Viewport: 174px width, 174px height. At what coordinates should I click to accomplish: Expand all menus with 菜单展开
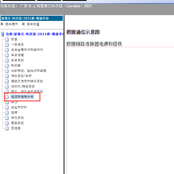12,24
